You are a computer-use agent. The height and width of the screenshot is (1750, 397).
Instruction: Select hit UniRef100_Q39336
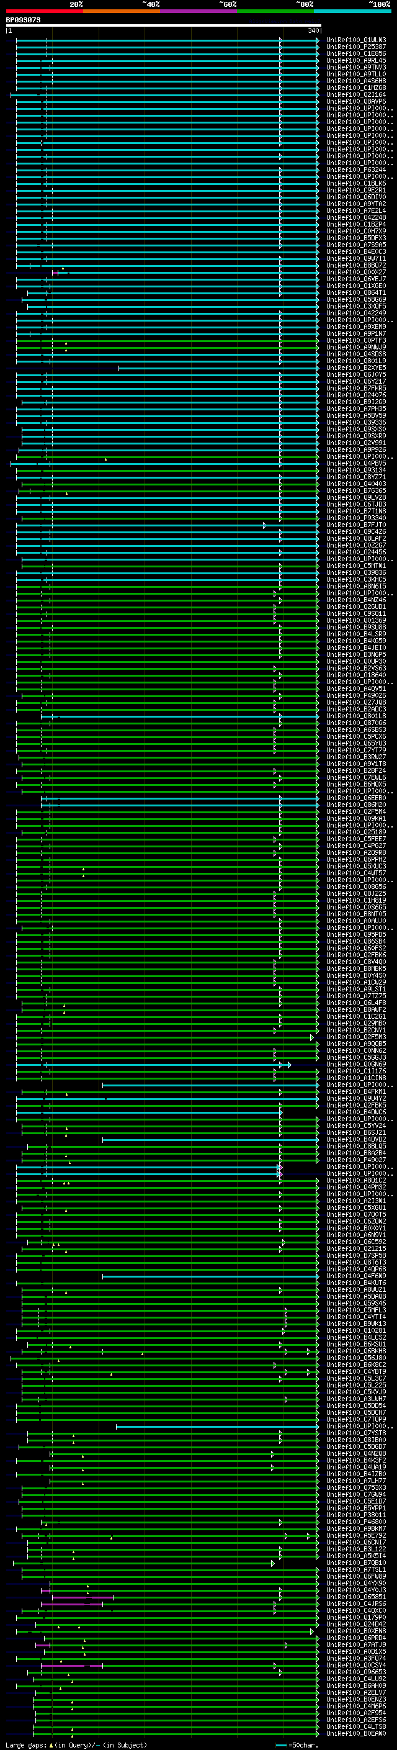(x=356, y=422)
